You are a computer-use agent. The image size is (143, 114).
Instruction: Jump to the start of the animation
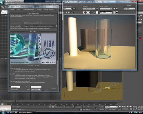pyautogui.click(x=120, y=107)
